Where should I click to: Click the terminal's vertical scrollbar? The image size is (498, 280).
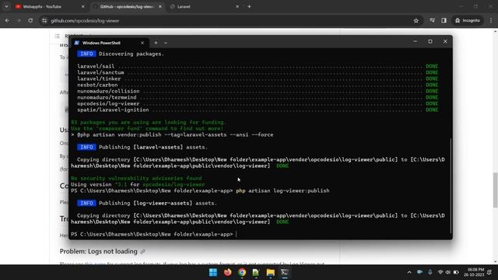[451, 187]
